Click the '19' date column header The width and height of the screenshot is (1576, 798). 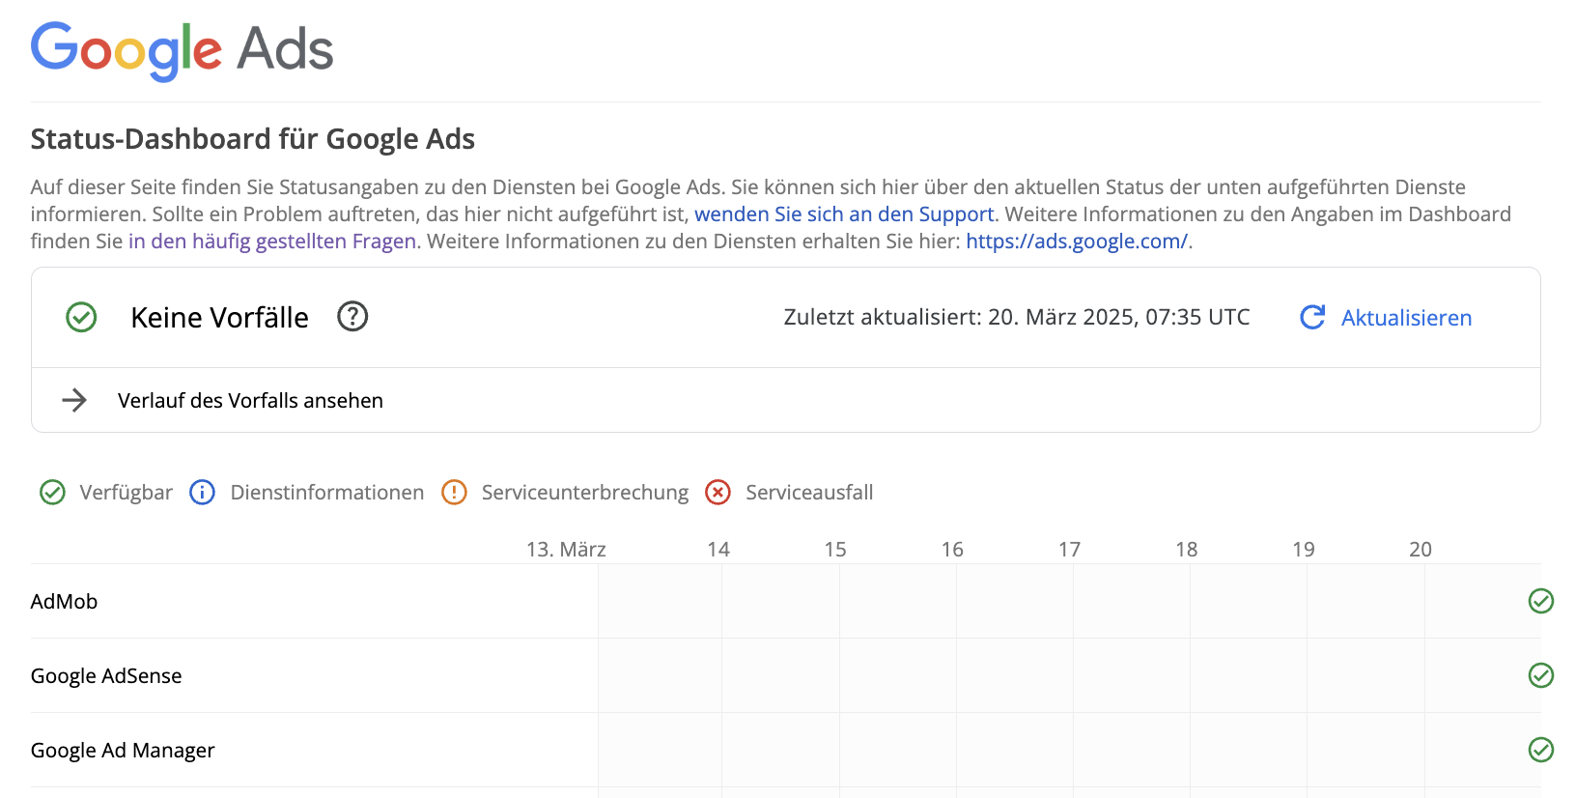pos(1304,549)
